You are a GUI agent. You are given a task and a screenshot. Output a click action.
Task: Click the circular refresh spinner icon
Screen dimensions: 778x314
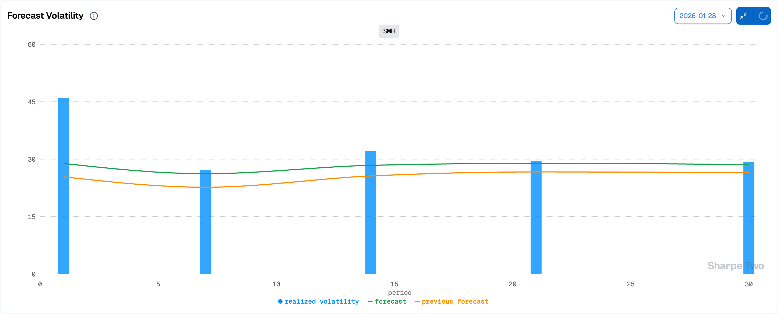click(x=763, y=16)
